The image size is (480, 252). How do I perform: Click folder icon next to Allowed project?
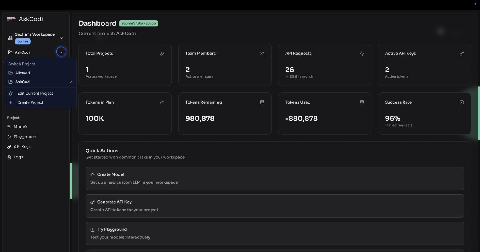tap(11, 73)
